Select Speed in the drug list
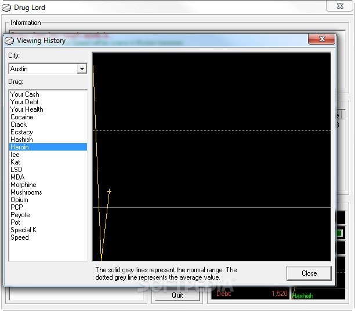The image size is (355, 311). (48, 237)
